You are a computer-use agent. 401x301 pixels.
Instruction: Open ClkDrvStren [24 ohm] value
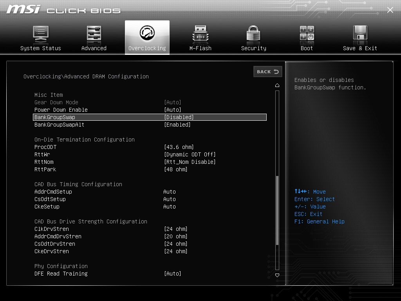click(x=176, y=229)
